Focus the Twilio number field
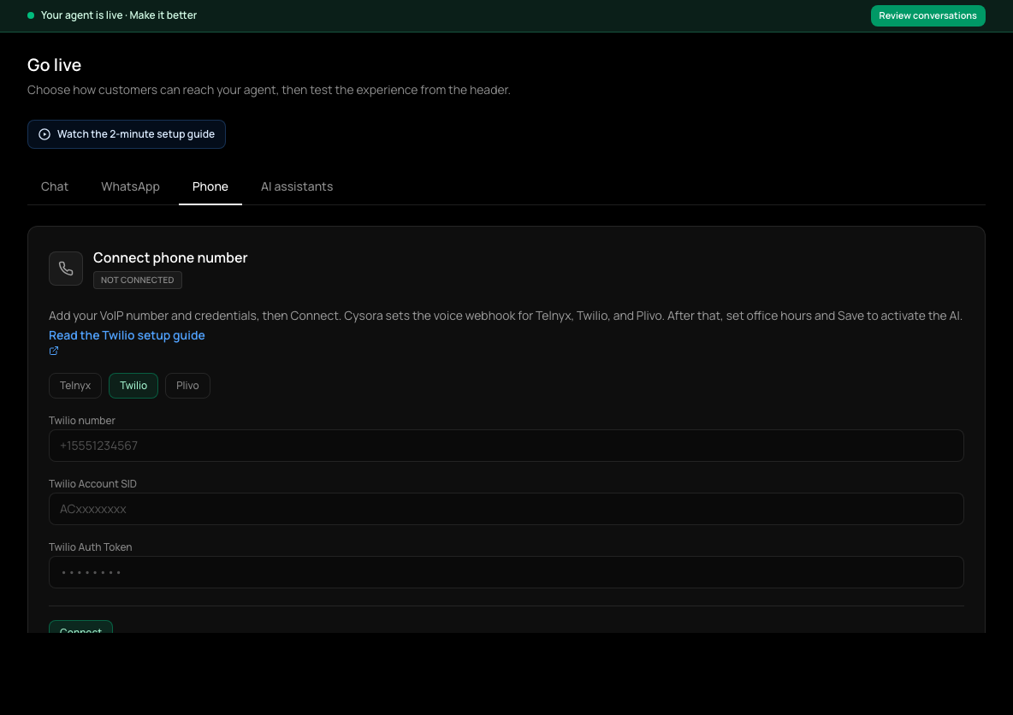 pyautogui.click(x=506, y=446)
